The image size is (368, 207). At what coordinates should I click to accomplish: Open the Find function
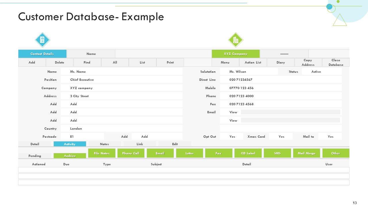coord(87,62)
